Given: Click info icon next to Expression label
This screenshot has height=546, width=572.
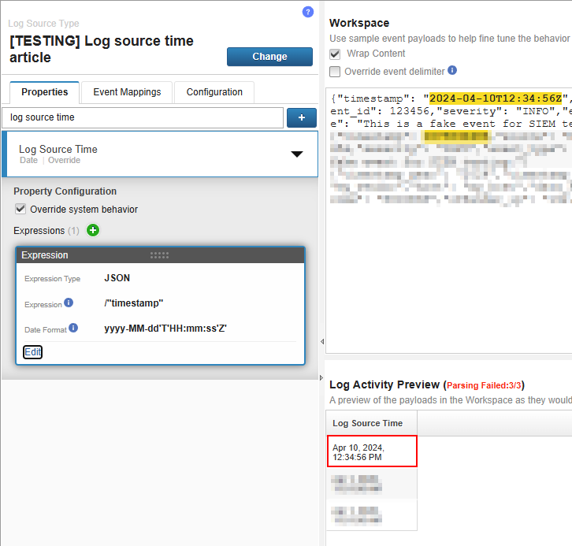Looking at the screenshot, I should click(69, 303).
